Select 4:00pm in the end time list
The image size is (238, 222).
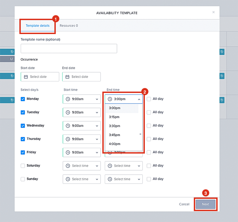pos(122,144)
